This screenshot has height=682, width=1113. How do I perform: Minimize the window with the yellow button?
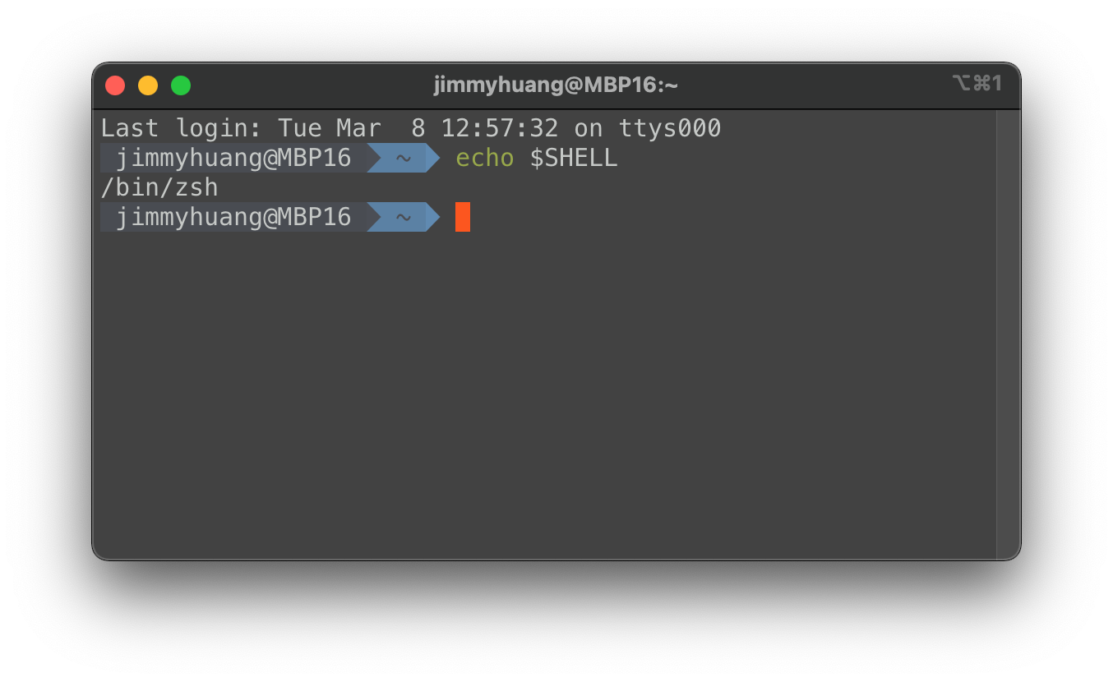[x=148, y=85]
